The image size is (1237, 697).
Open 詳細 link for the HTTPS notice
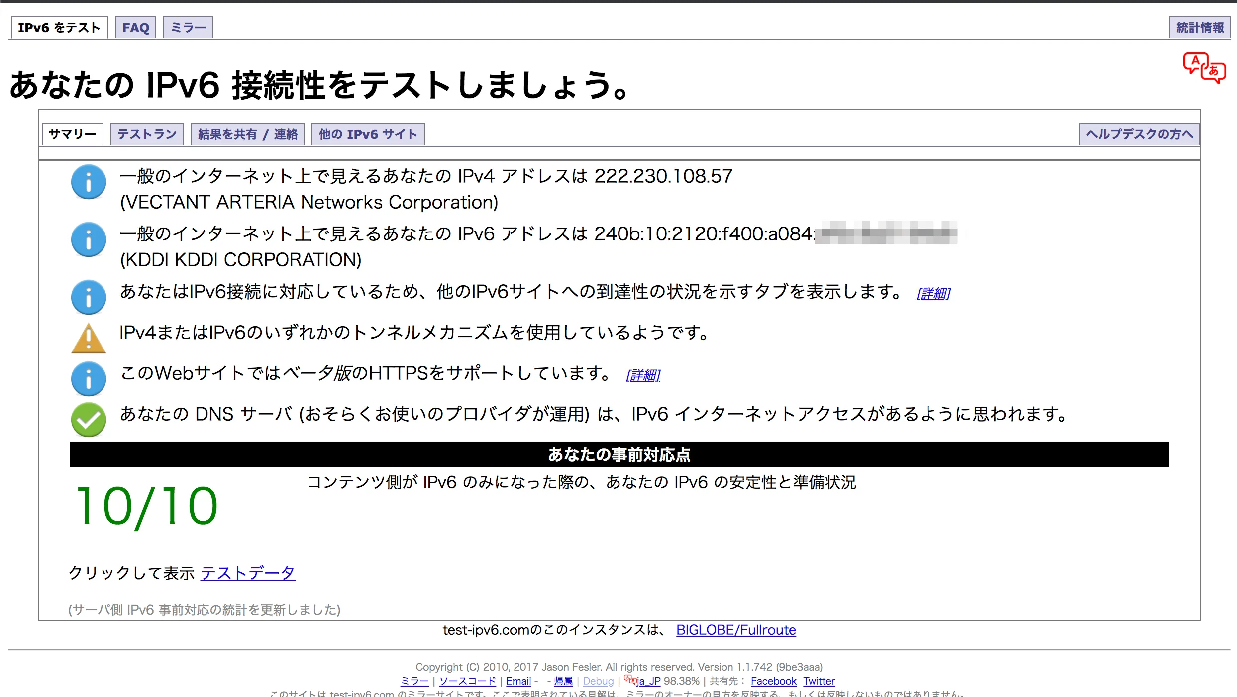[643, 375]
